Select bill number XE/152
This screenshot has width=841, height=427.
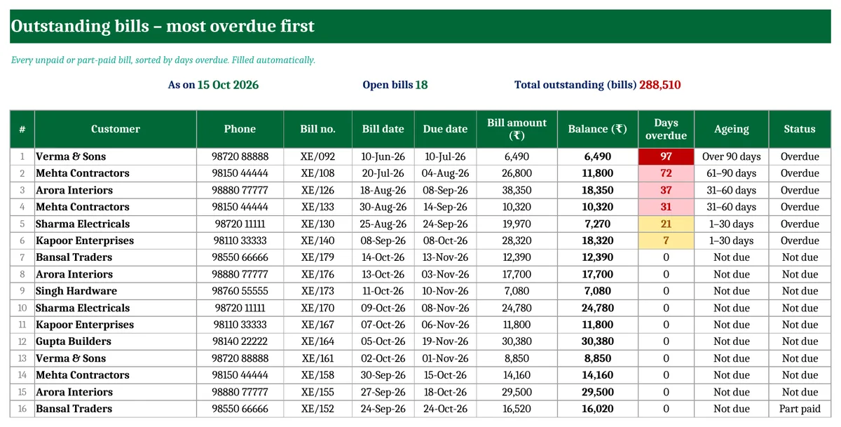[x=318, y=409]
